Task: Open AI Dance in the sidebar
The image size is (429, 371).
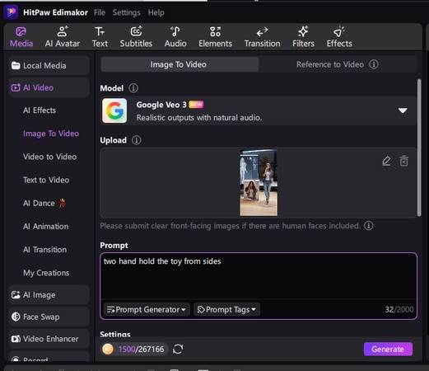Action: point(44,204)
